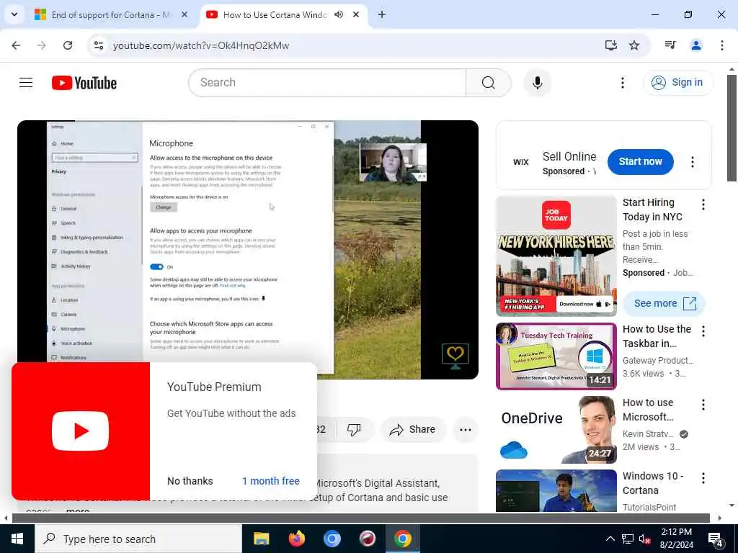The image size is (738, 553).
Task: Click the Start Hiring Today in NYC title
Action: point(652,210)
